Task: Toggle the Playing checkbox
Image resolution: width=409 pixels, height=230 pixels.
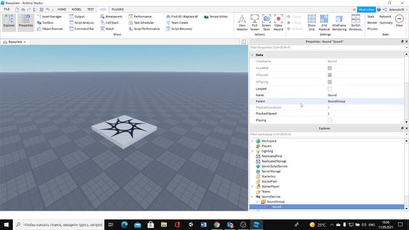Action: pyautogui.click(x=330, y=120)
